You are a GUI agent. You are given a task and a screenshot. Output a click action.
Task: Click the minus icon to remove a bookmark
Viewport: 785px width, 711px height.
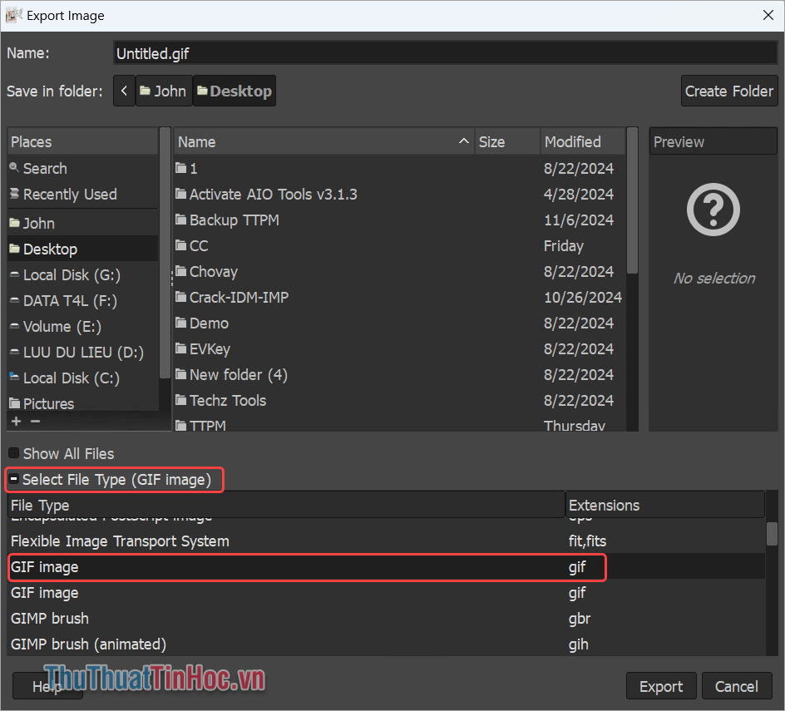(x=35, y=421)
